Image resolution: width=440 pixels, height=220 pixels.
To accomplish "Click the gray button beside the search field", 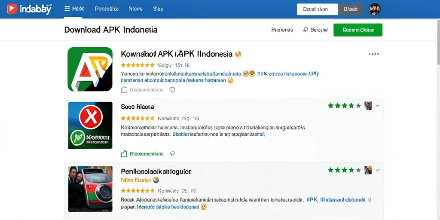I will (x=351, y=9).
